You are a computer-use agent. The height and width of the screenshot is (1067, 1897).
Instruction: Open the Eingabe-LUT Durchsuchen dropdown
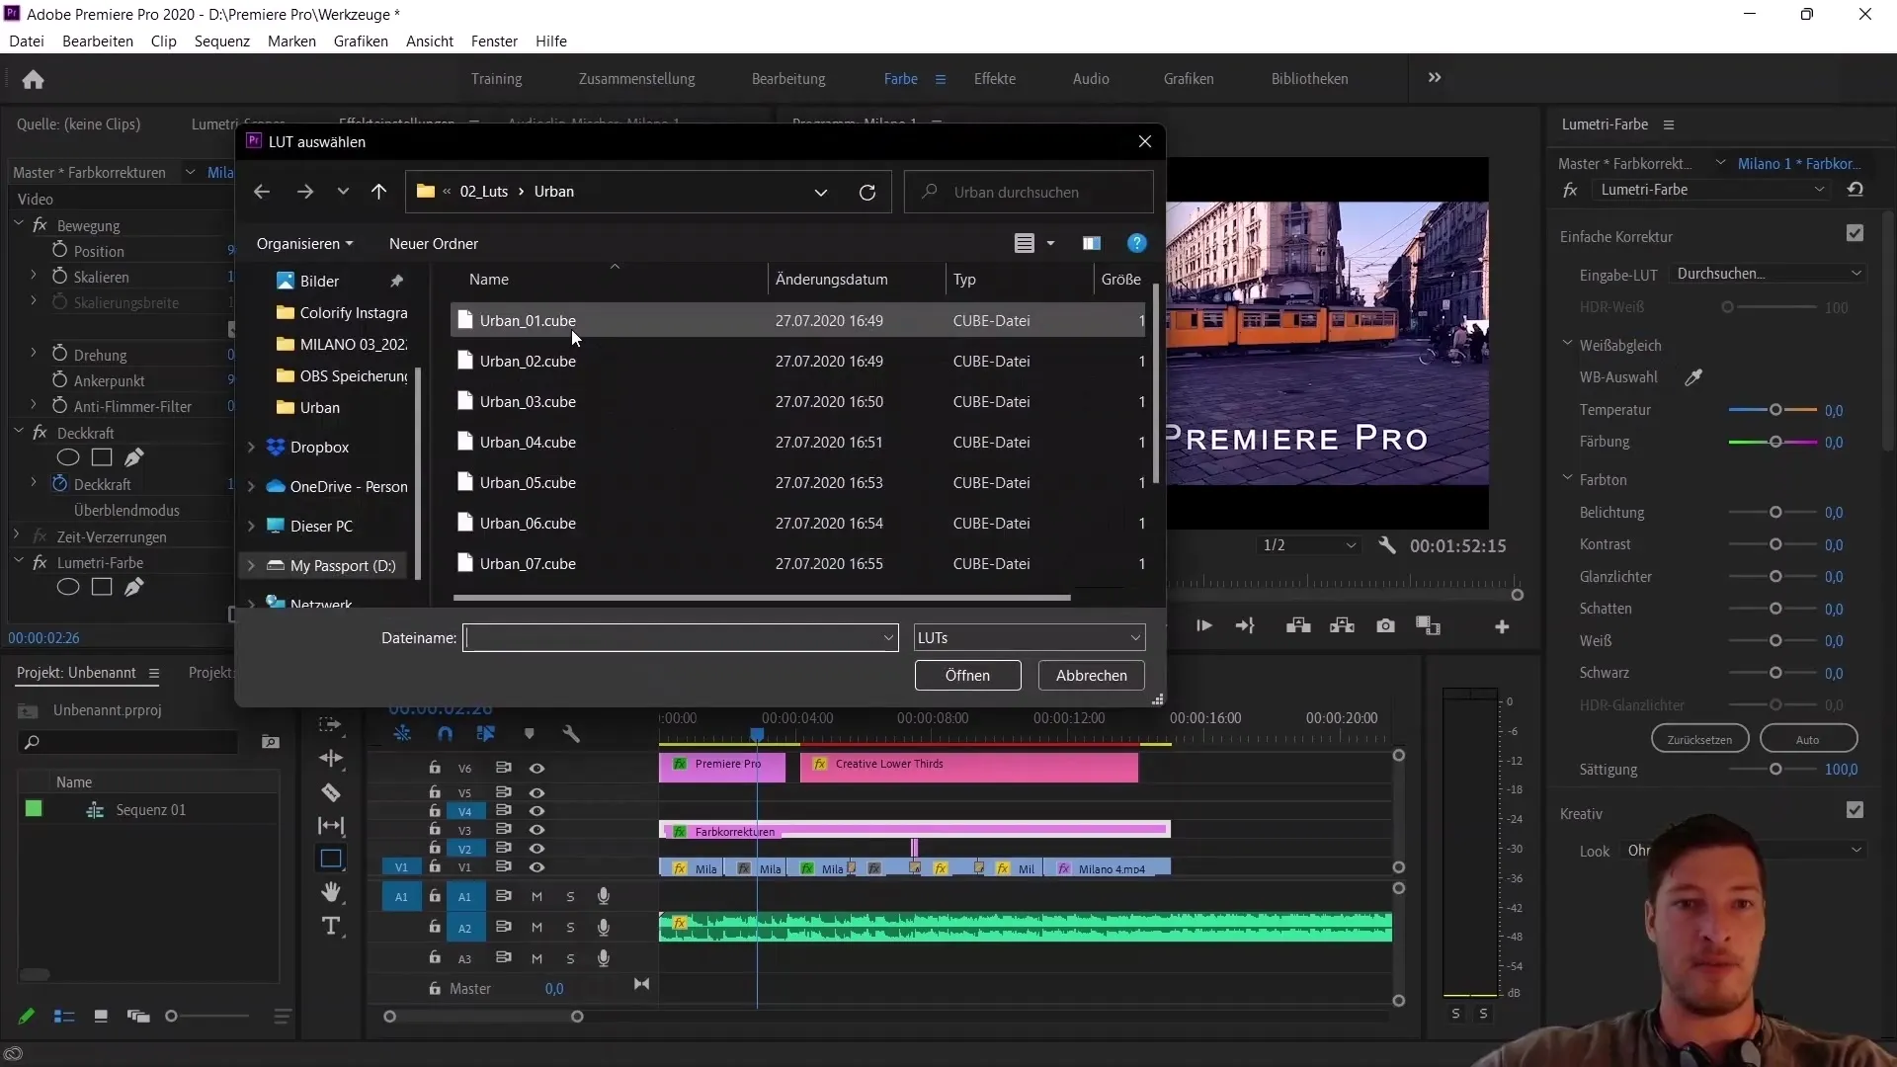click(1768, 274)
